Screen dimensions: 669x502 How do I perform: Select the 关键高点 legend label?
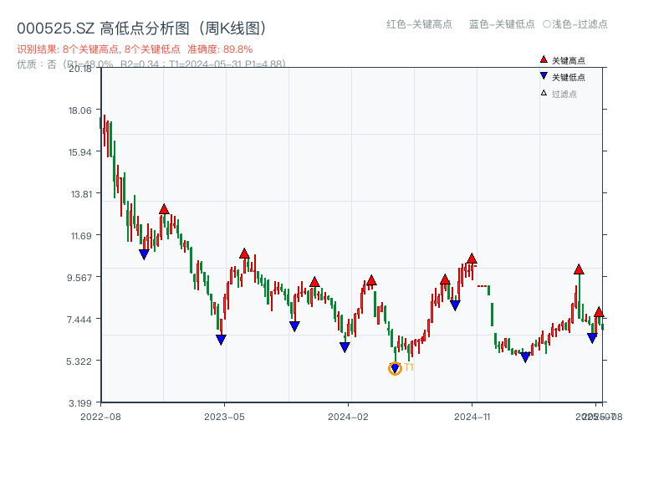569,60
